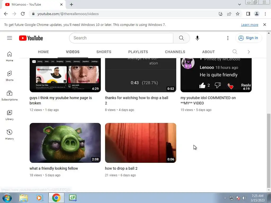Open title 'guys I think my youtube home page is broken'

pos(61,100)
